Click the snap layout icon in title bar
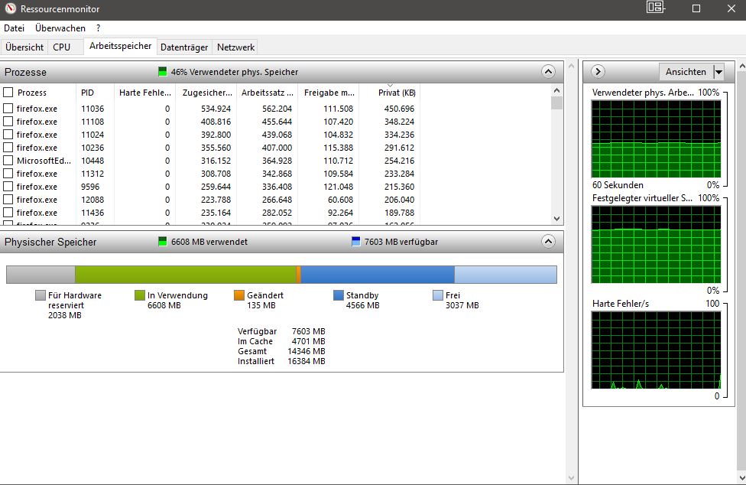The width and height of the screenshot is (746, 485). point(656,8)
